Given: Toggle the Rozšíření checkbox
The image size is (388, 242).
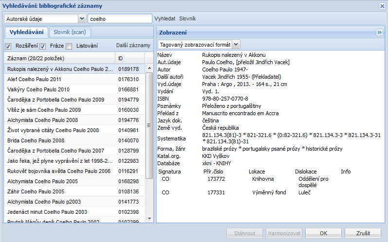Looking at the screenshot, I should (x=8, y=46).
